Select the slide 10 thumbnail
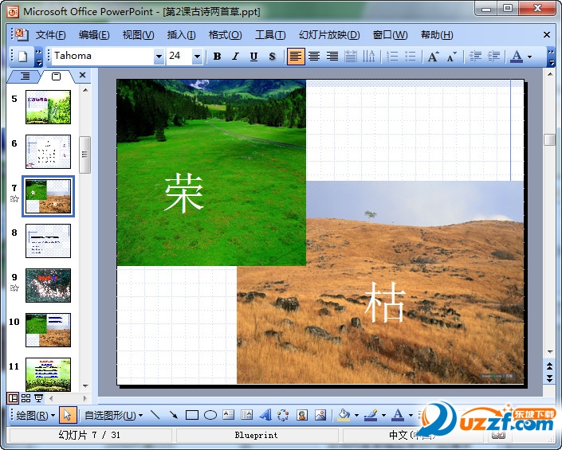 (x=48, y=330)
